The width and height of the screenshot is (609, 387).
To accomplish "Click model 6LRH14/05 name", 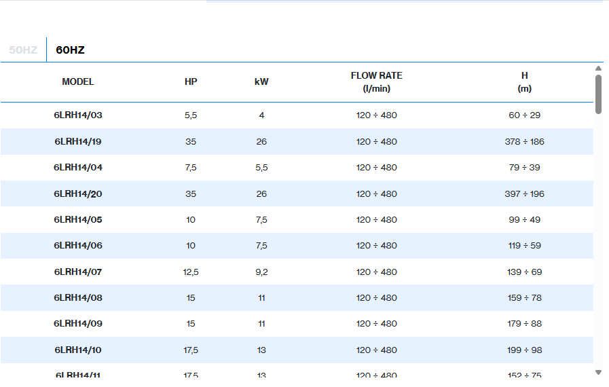I will (x=78, y=220).
